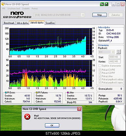Click the PI Failures total 152345
Screen dimensions: 126x136
coord(57,101)
